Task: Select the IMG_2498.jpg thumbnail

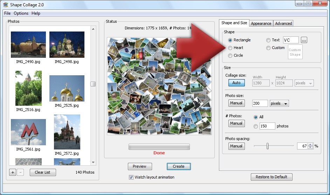Action: click(67, 44)
